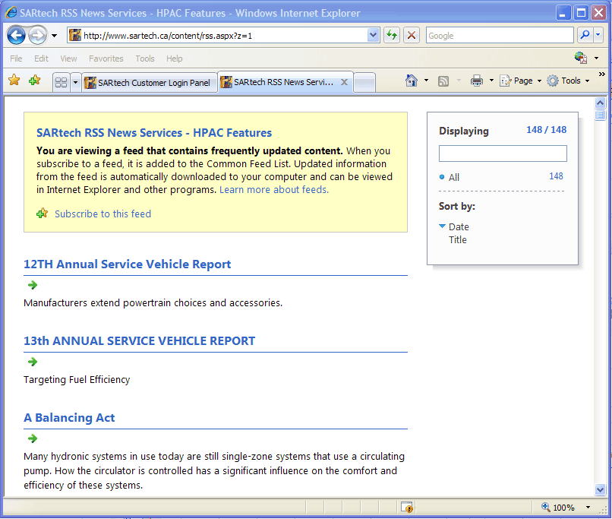Click the browser Back arrow button

(x=17, y=36)
